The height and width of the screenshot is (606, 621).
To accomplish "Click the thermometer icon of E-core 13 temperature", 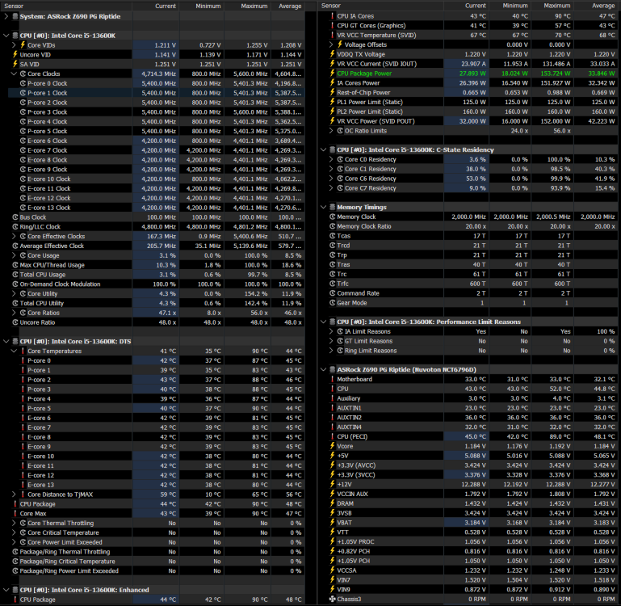I will pos(23,485).
